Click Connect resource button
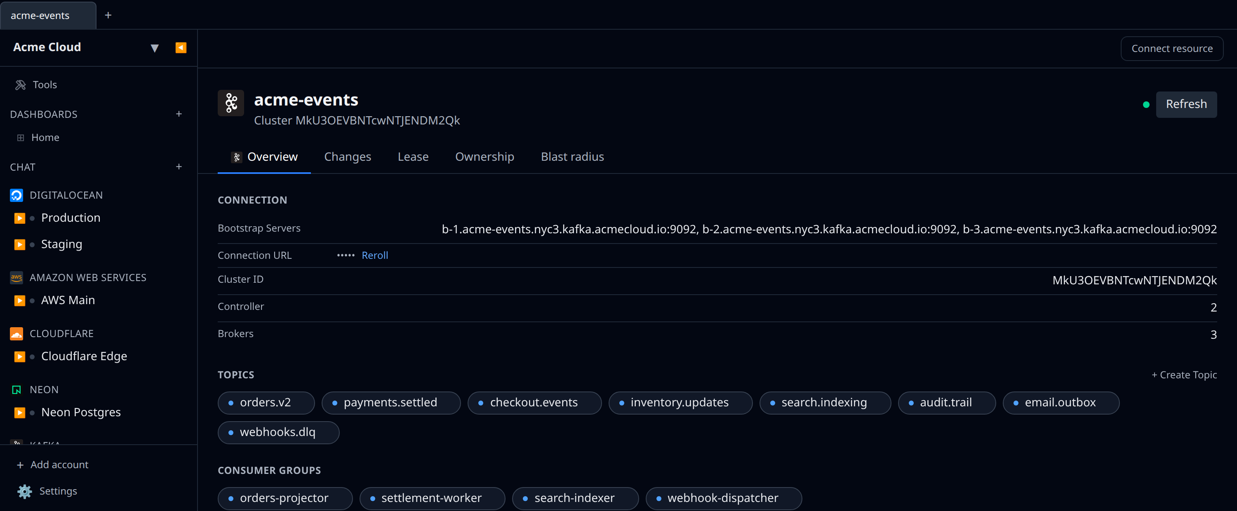 pyautogui.click(x=1171, y=49)
